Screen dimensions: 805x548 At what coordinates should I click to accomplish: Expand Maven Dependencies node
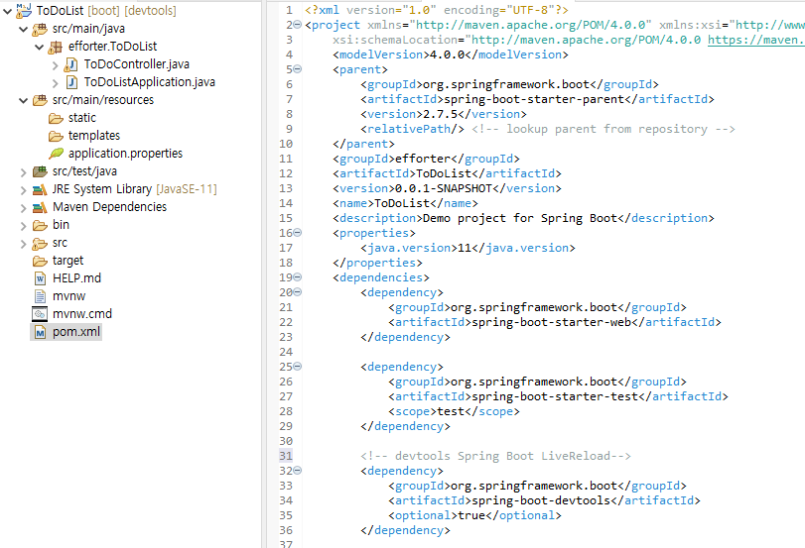pyautogui.click(x=23, y=208)
